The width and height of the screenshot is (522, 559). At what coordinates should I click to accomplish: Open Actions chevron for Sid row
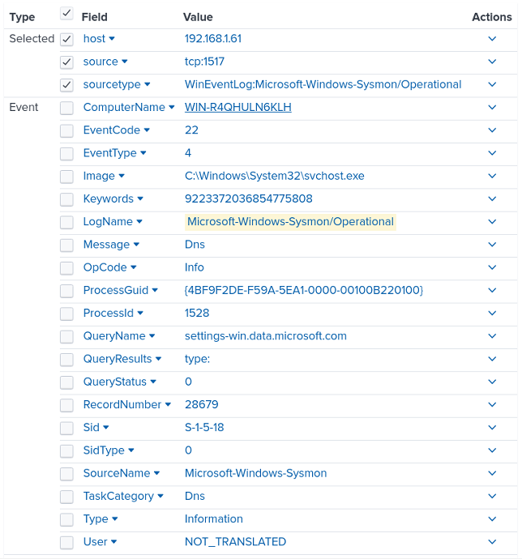491,428
